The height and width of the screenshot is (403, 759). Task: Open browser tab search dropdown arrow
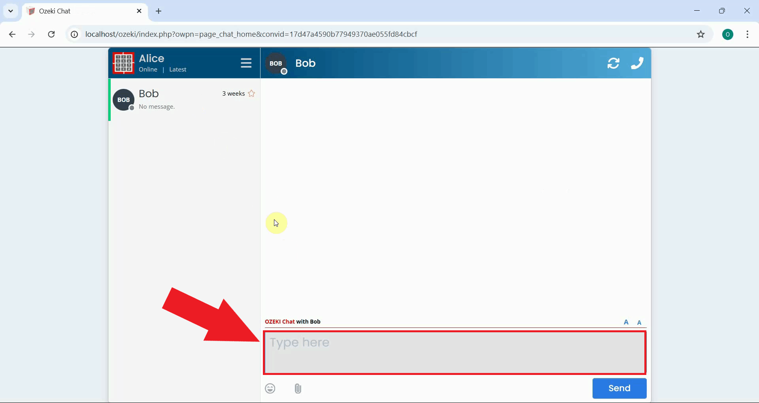(11, 11)
